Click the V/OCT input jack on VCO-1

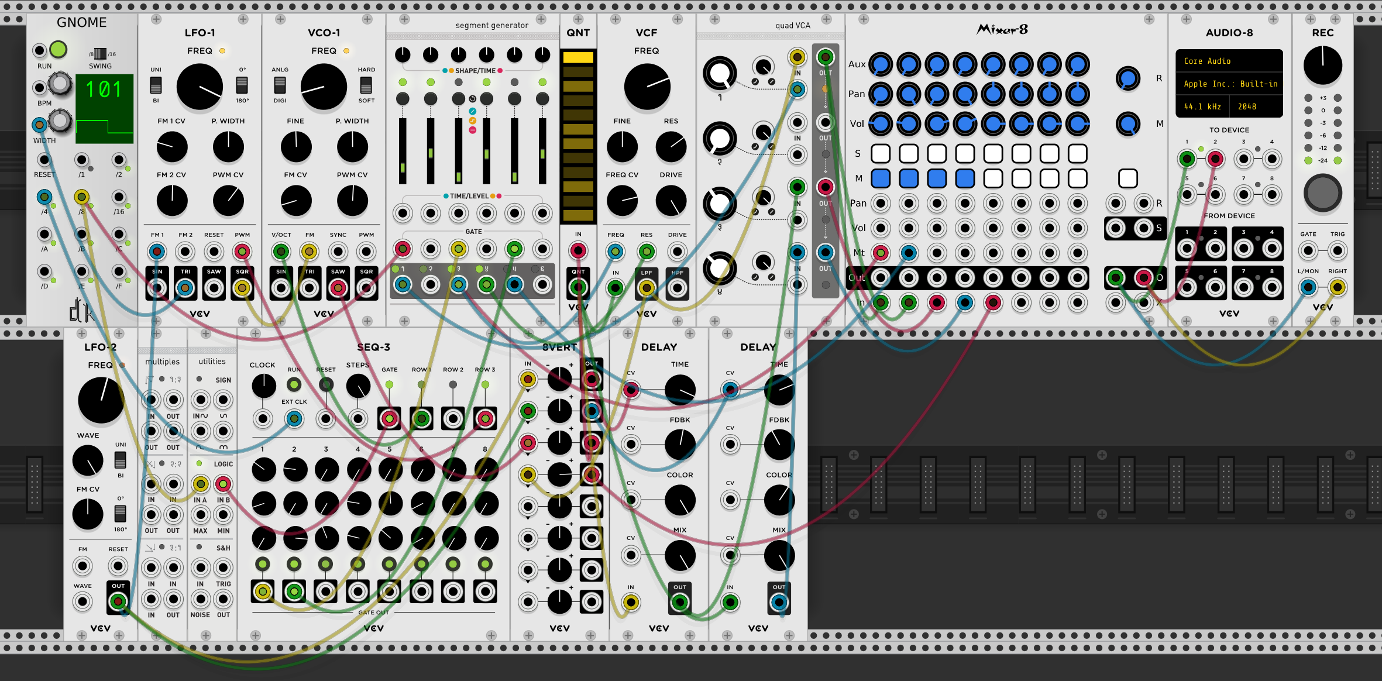click(x=281, y=252)
